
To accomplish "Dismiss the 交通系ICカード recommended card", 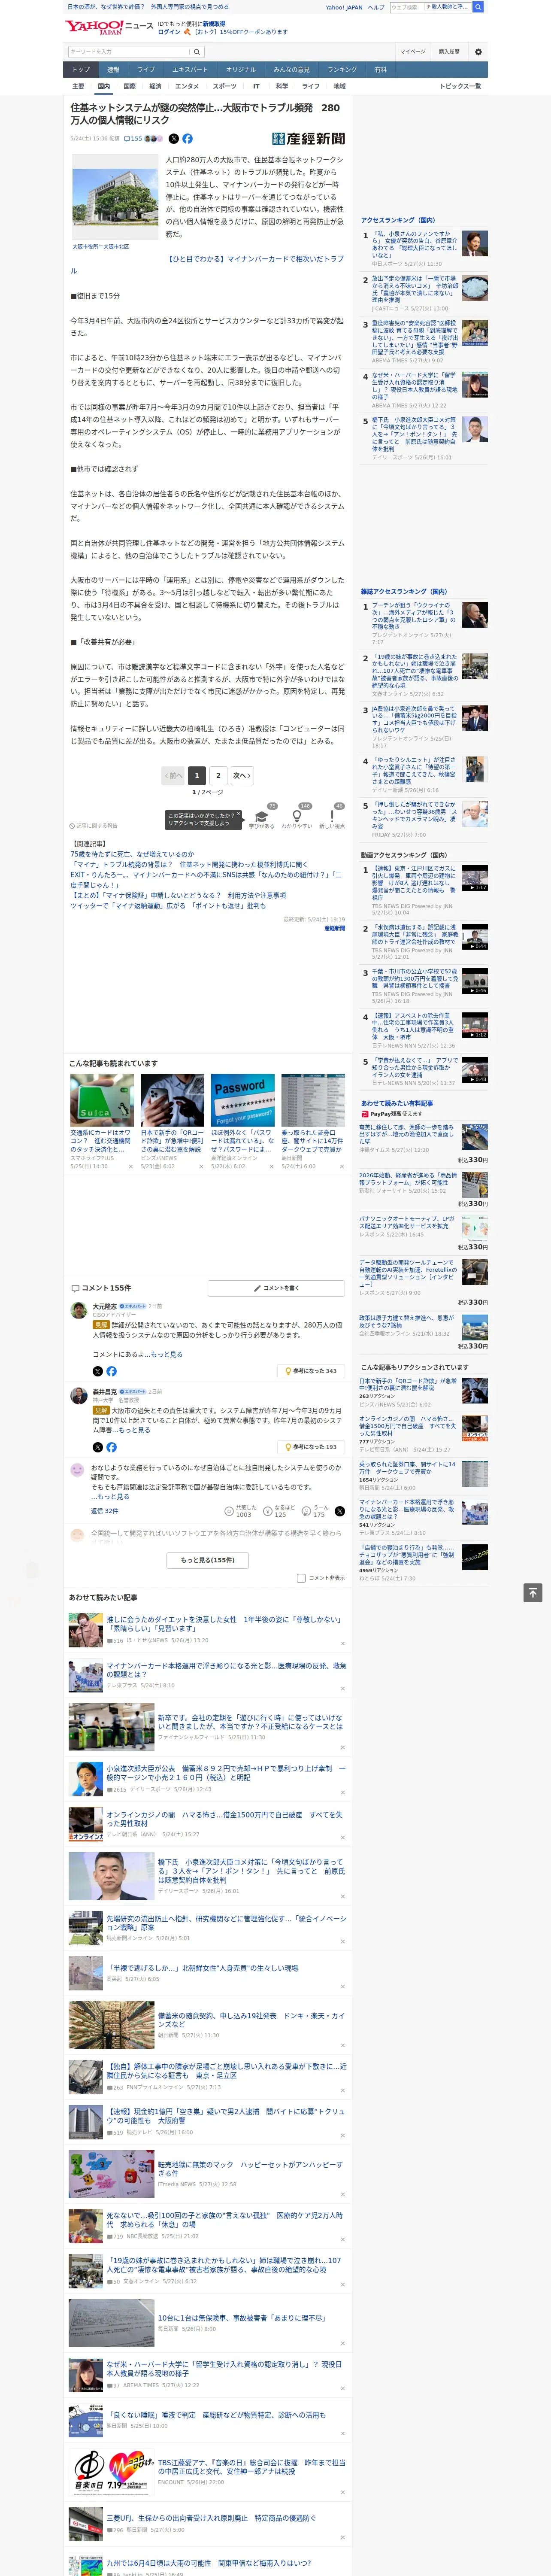I will [x=131, y=1166].
